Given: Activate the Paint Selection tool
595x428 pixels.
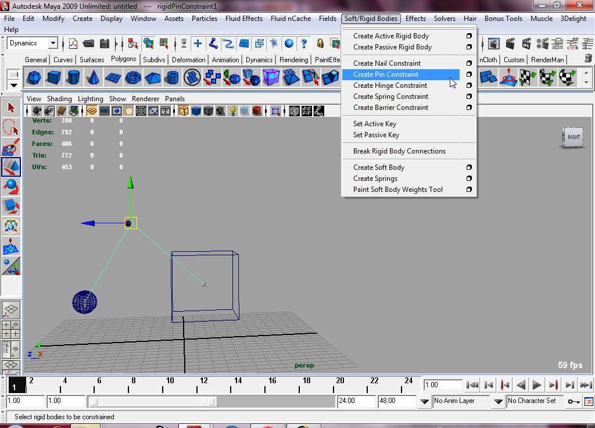Looking at the screenshot, I should tap(11, 147).
